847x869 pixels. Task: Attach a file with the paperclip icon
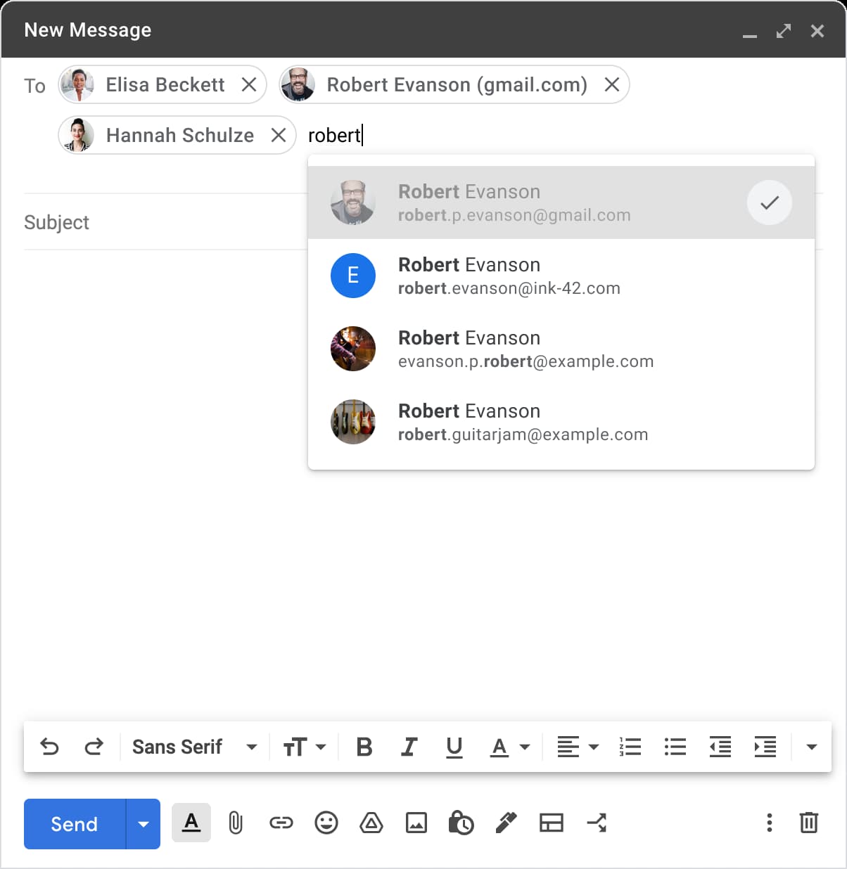coord(236,823)
